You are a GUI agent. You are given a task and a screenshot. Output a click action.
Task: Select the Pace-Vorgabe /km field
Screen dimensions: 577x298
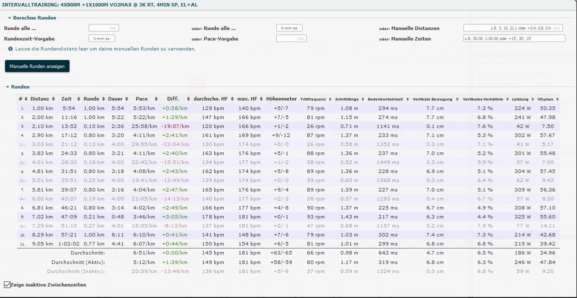pyautogui.click(x=291, y=38)
